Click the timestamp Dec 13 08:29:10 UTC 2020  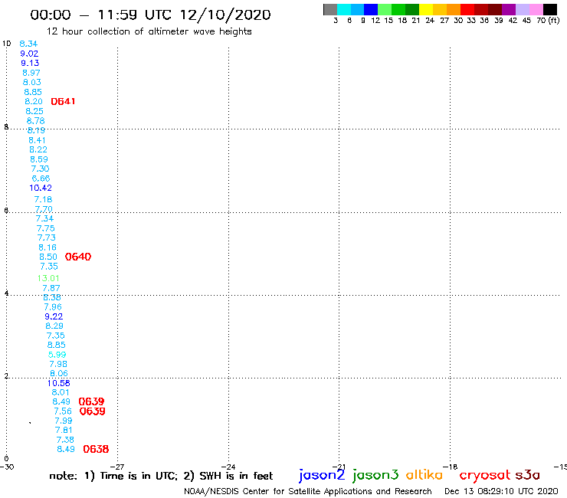(x=501, y=491)
